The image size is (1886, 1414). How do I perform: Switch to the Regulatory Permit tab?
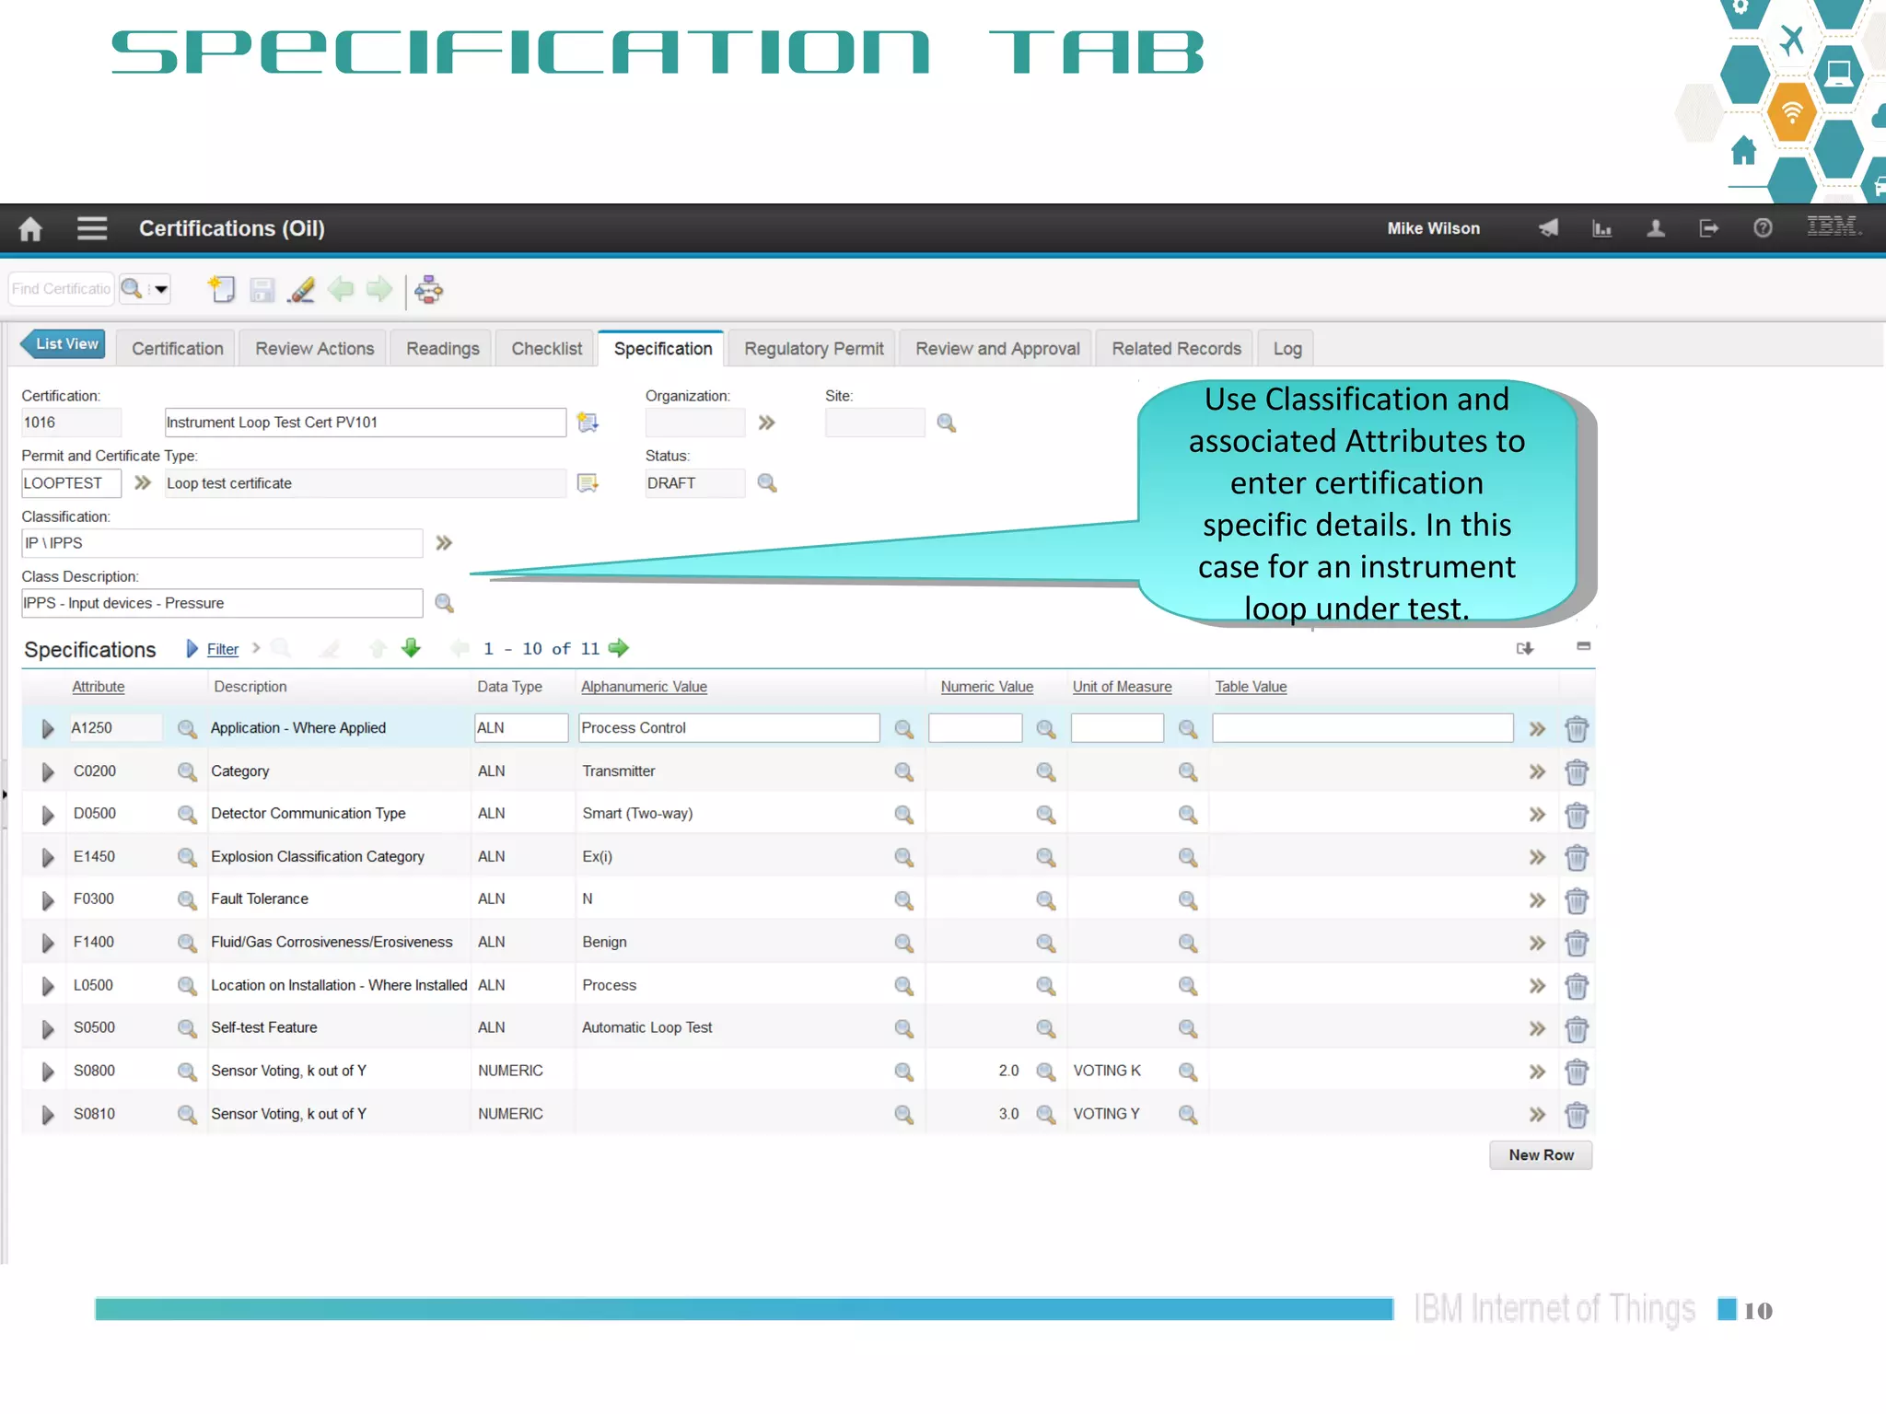point(813,349)
